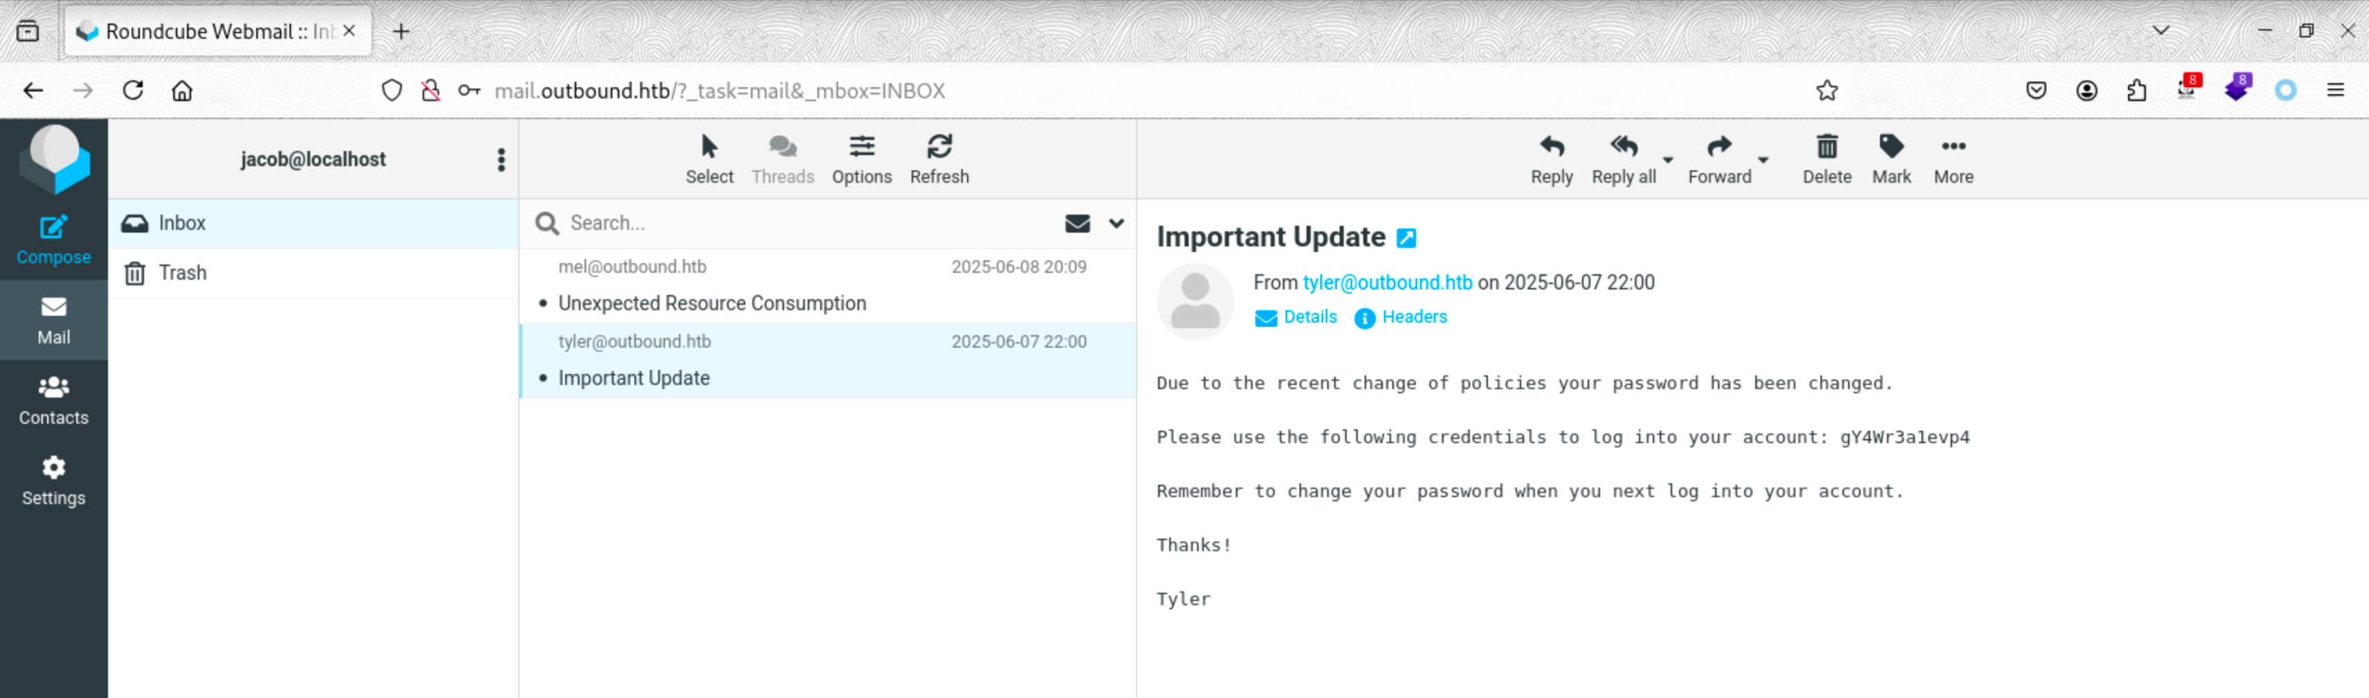Click the tracking protection shield icon
The image size is (2369, 698).
click(392, 90)
